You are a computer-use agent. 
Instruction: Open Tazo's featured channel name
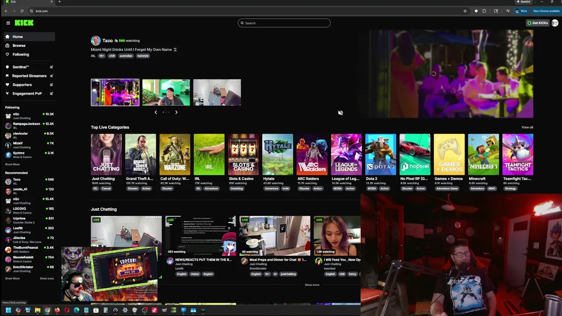pos(108,40)
